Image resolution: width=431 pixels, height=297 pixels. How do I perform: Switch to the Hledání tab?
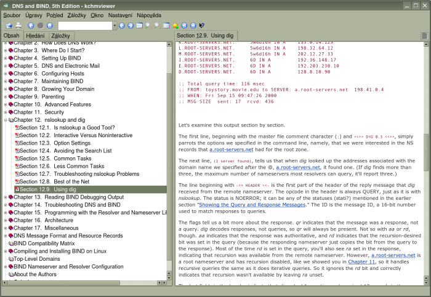(x=34, y=36)
